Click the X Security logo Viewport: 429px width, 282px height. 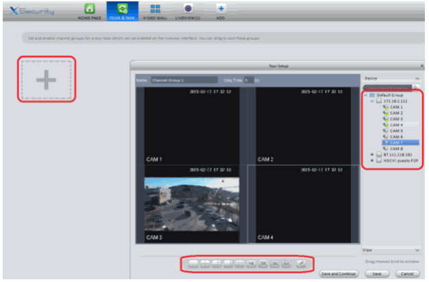(x=32, y=11)
